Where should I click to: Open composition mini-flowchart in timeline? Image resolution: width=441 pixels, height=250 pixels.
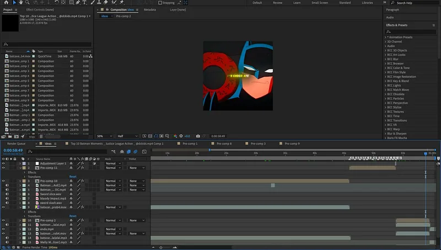pos(114,151)
